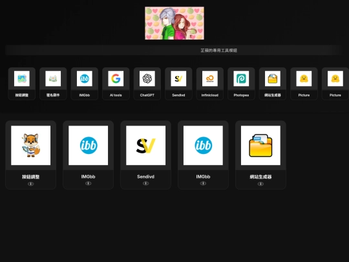Show info for the large 網站生成器 card
The width and height of the screenshot is (349, 262).
260,184
